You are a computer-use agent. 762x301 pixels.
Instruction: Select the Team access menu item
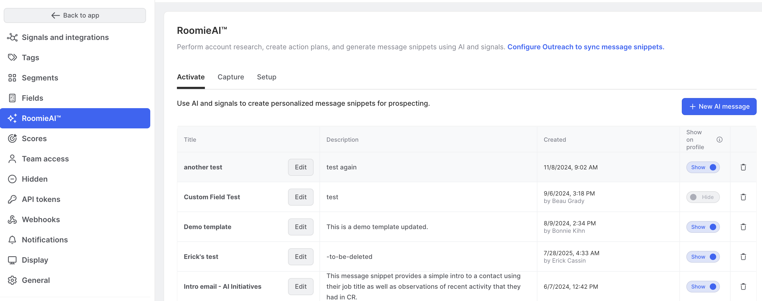45,159
